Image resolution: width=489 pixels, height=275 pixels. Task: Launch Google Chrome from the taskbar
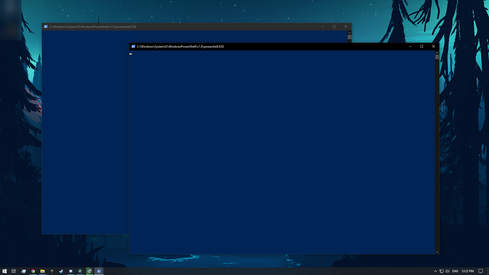click(x=33, y=271)
